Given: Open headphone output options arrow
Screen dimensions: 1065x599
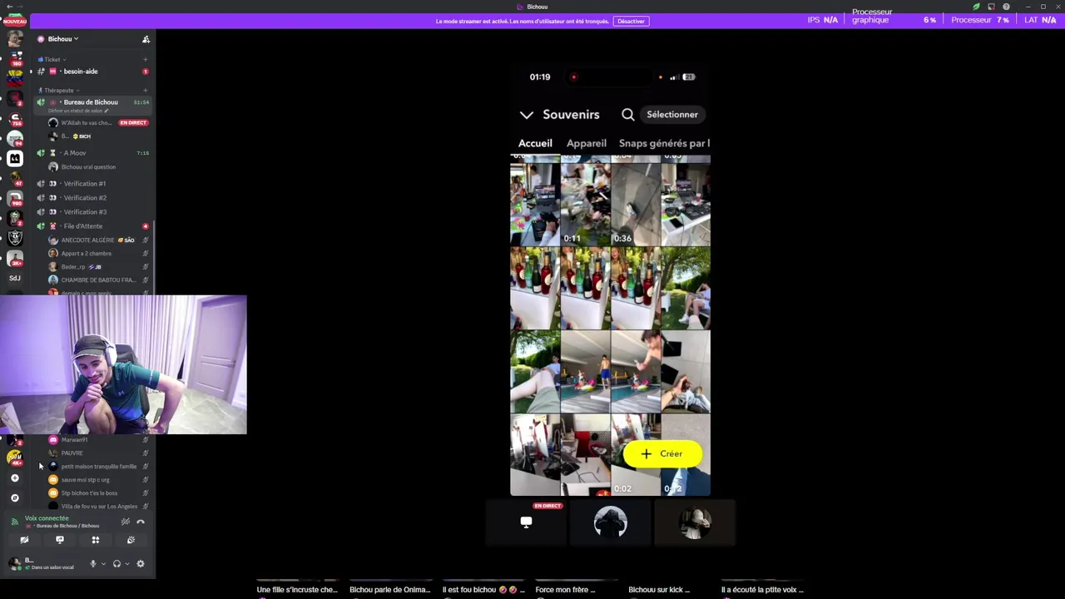Looking at the screenshot, I should tap(127, 564).
